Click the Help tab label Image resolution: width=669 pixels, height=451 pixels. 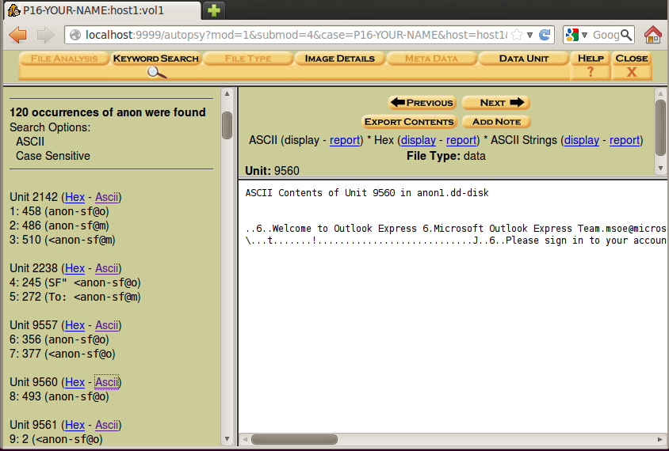click(591, 59)
